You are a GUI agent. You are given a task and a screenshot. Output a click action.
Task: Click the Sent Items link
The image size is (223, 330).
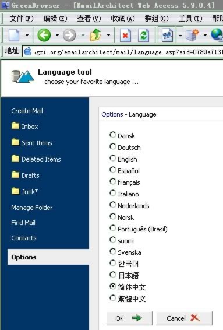[x=37, y=143]
